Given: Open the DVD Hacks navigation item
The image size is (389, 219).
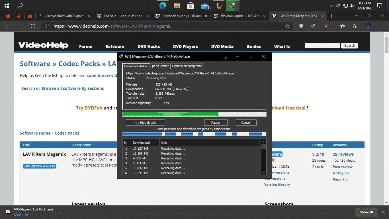Looking at the screenshot, I should [149, 46].
